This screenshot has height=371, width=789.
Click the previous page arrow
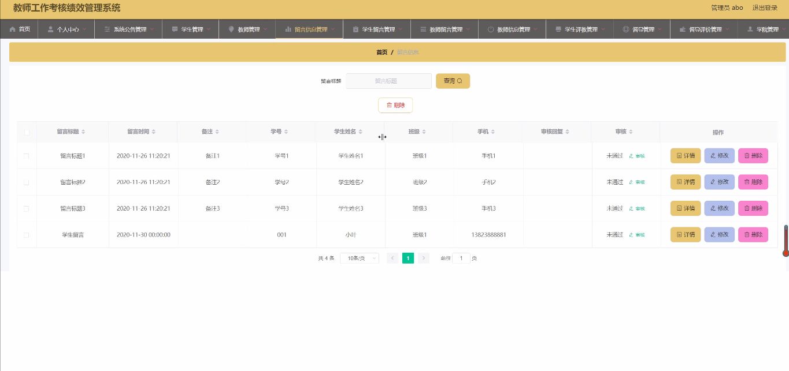[392, 258]
